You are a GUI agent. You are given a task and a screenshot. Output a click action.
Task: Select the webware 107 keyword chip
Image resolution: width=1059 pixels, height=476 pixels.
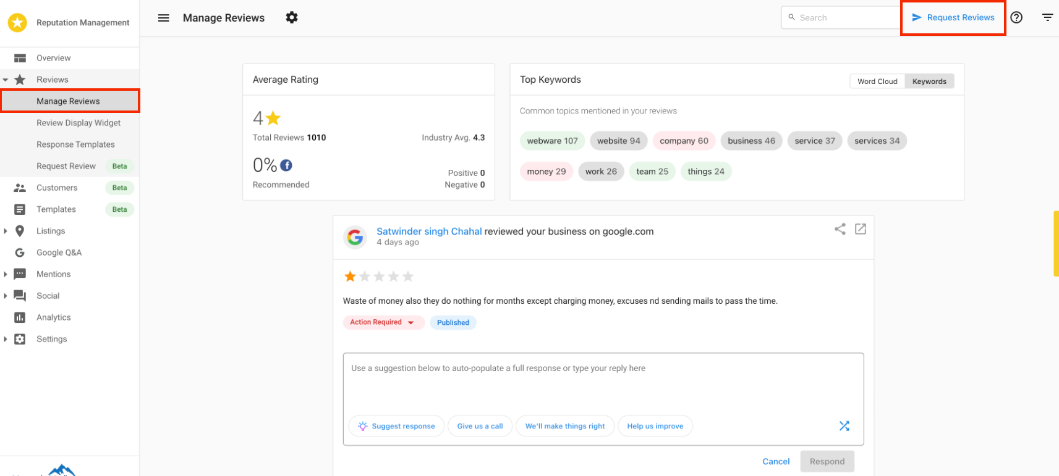pyautogui.click(x=552, y=141)
